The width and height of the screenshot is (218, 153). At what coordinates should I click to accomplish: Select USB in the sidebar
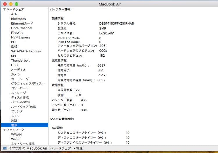pos(14,65)
